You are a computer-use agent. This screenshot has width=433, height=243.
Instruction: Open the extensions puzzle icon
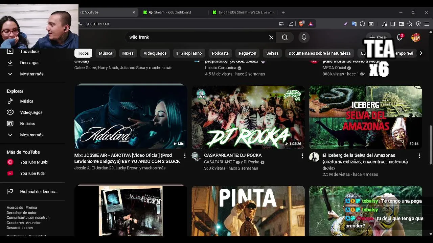tap(363, 24)
